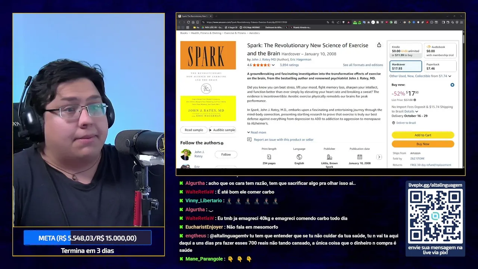Select the Paperback $7.46 format

440,66
